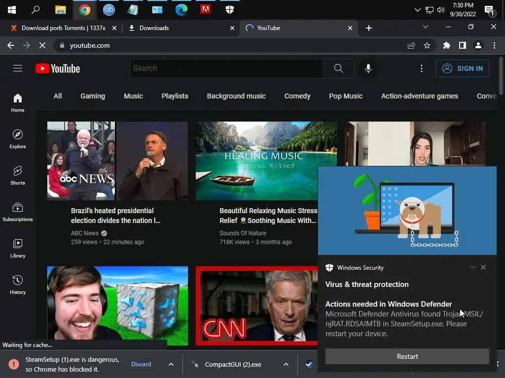Close the Downloads tab
Screen dimensions: 505x378
tap(232, 28)
